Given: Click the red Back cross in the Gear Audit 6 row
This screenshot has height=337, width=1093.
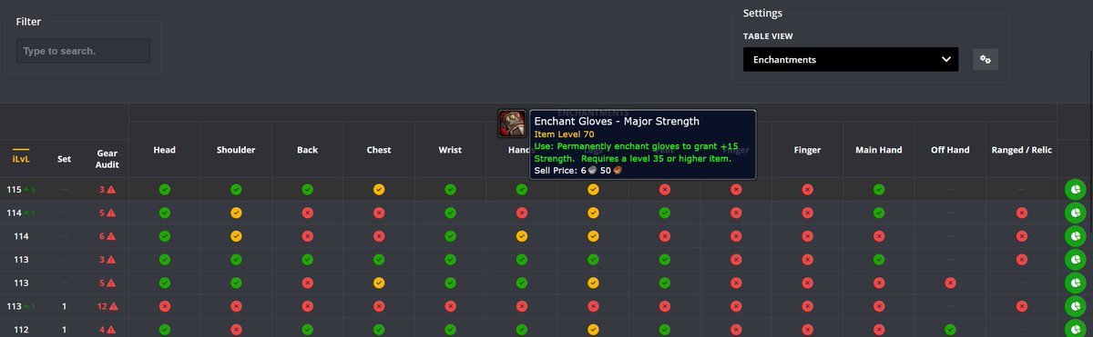Looking at the screenshot, I should point(308,236).
